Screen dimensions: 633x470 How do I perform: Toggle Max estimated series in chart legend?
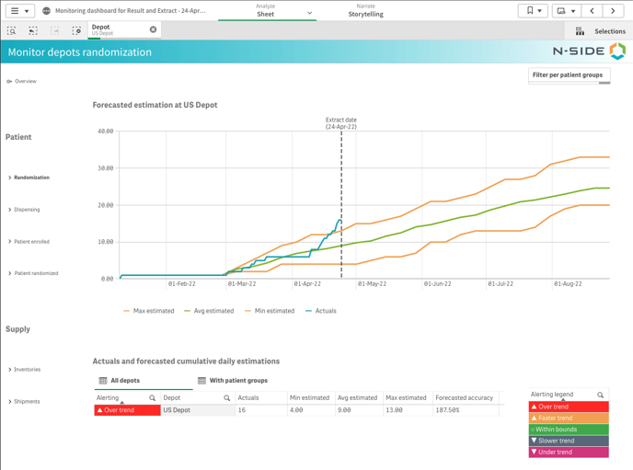click(x=148, y=311)
